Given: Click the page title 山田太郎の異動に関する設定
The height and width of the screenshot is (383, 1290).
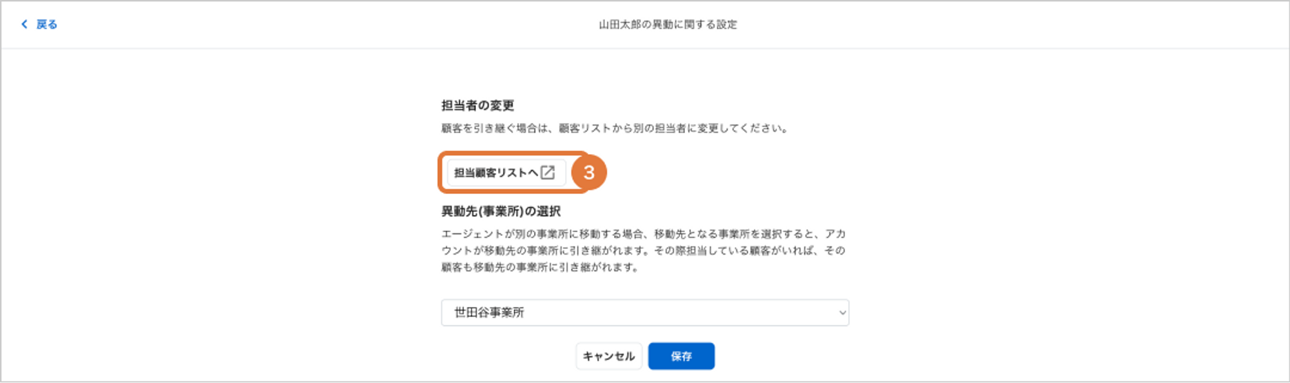Looking at the screenshot, I should click(x=668, y=25).
